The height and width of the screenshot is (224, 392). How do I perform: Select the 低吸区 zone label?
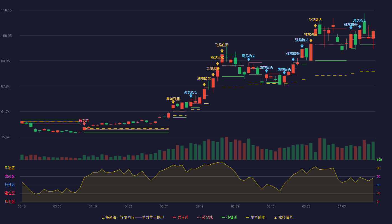tap(10, 202)
